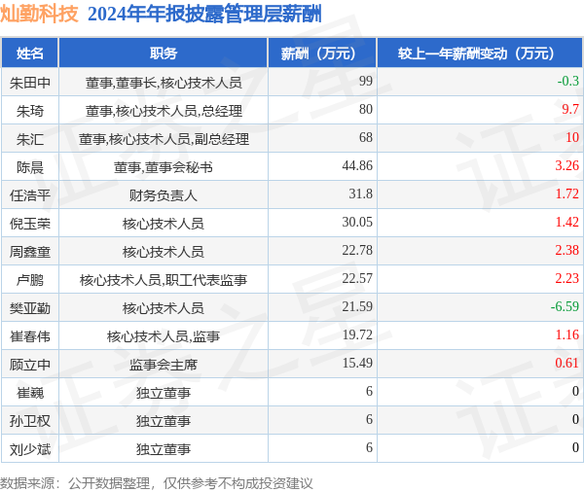Select the name 樊亚勤

tap(30, 308)
